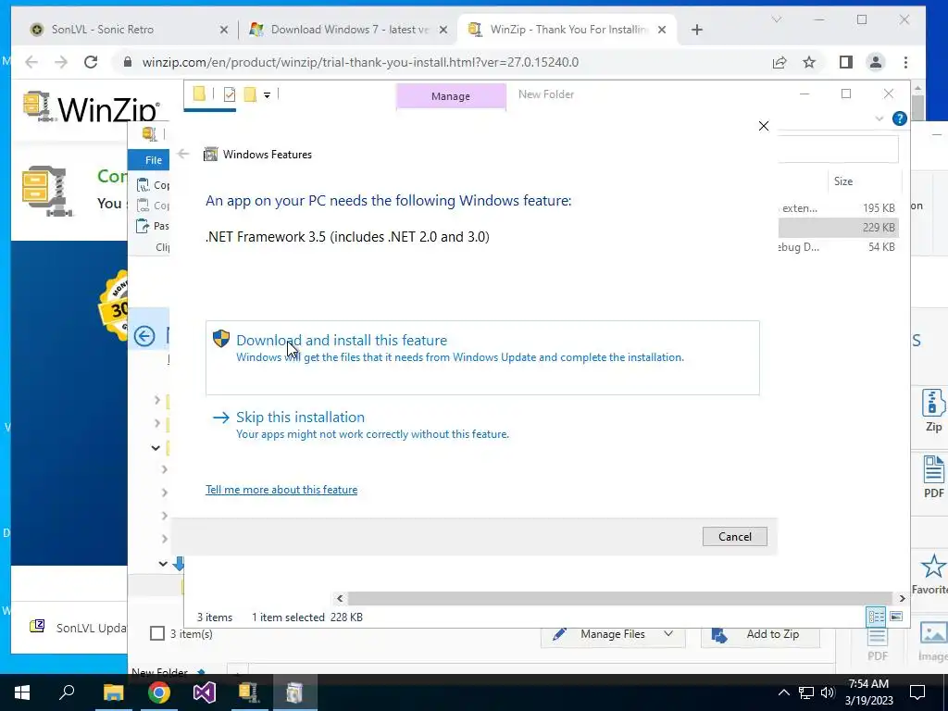Switch Explorer to details view icon
The image size is (948, 711).
pyautogui.click(x=876, y=616)
